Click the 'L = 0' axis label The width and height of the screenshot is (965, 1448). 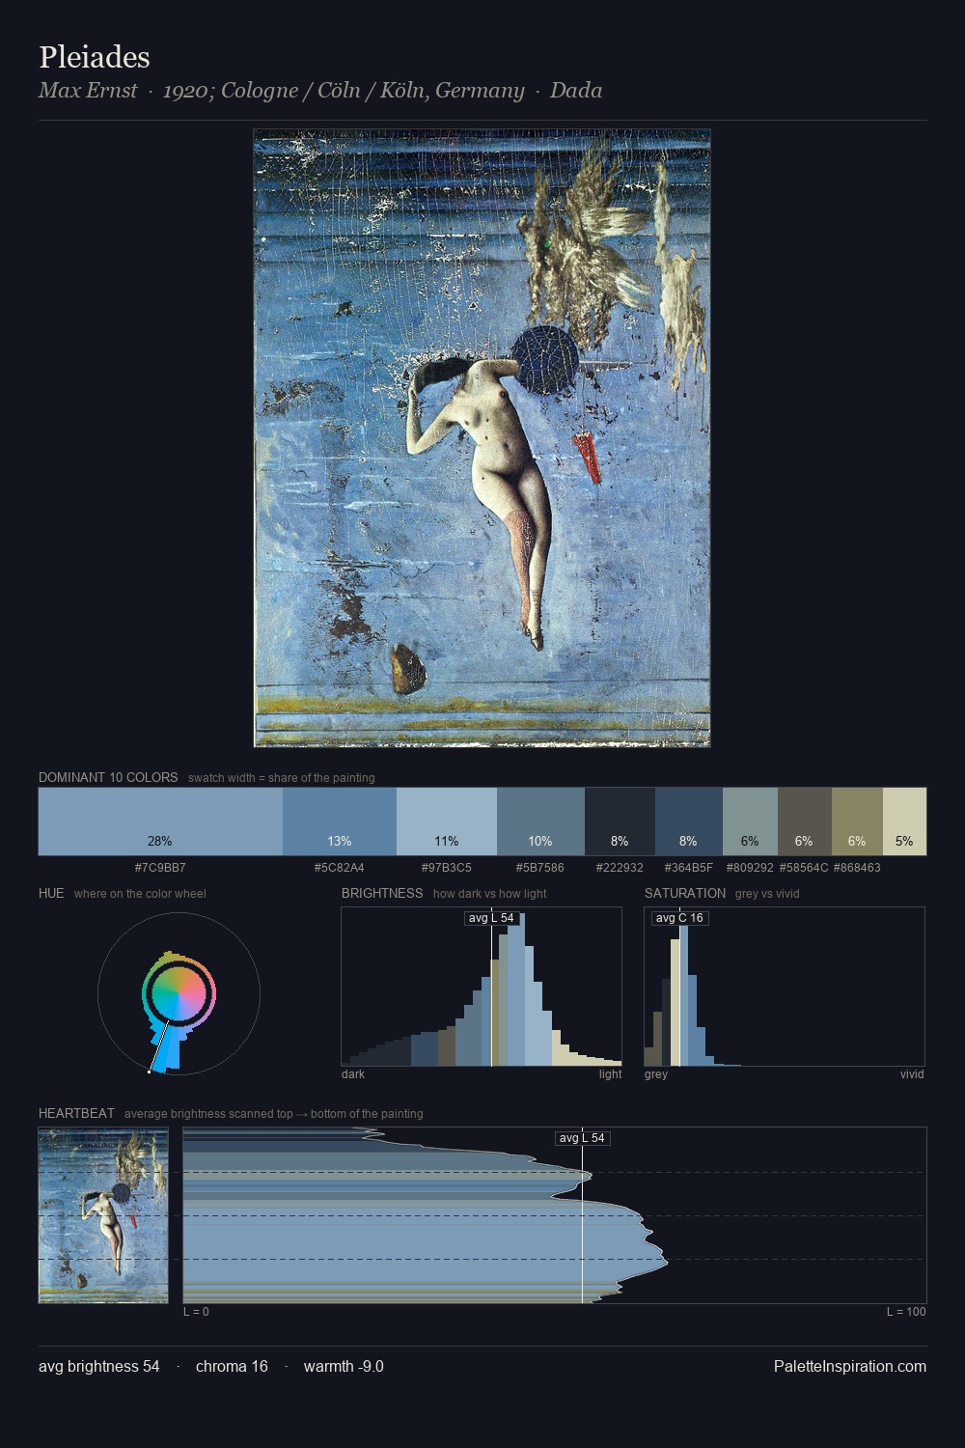click(x=196, y=1312)
